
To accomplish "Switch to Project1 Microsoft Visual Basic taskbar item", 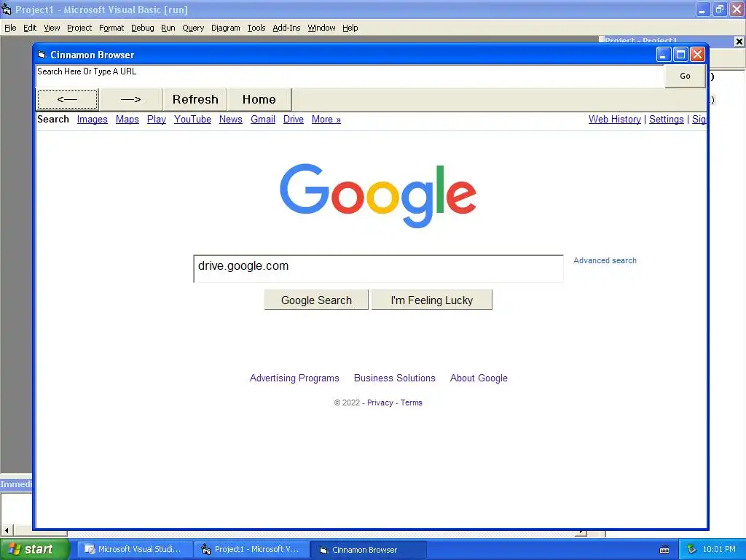I will tap(252, 550).
